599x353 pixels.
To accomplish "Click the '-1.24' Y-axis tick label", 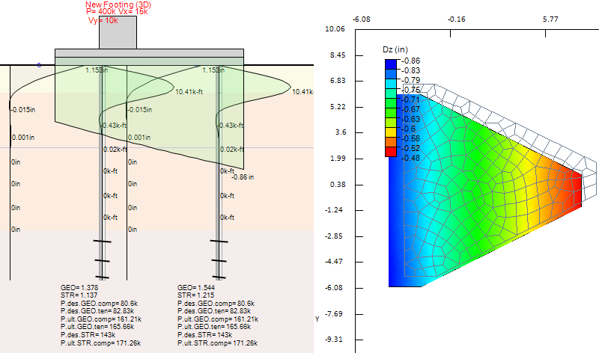I will (x=334, y=210).
